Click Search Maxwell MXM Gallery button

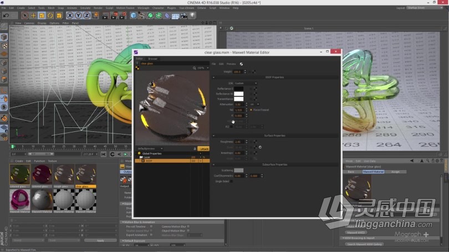click(364, 244)
